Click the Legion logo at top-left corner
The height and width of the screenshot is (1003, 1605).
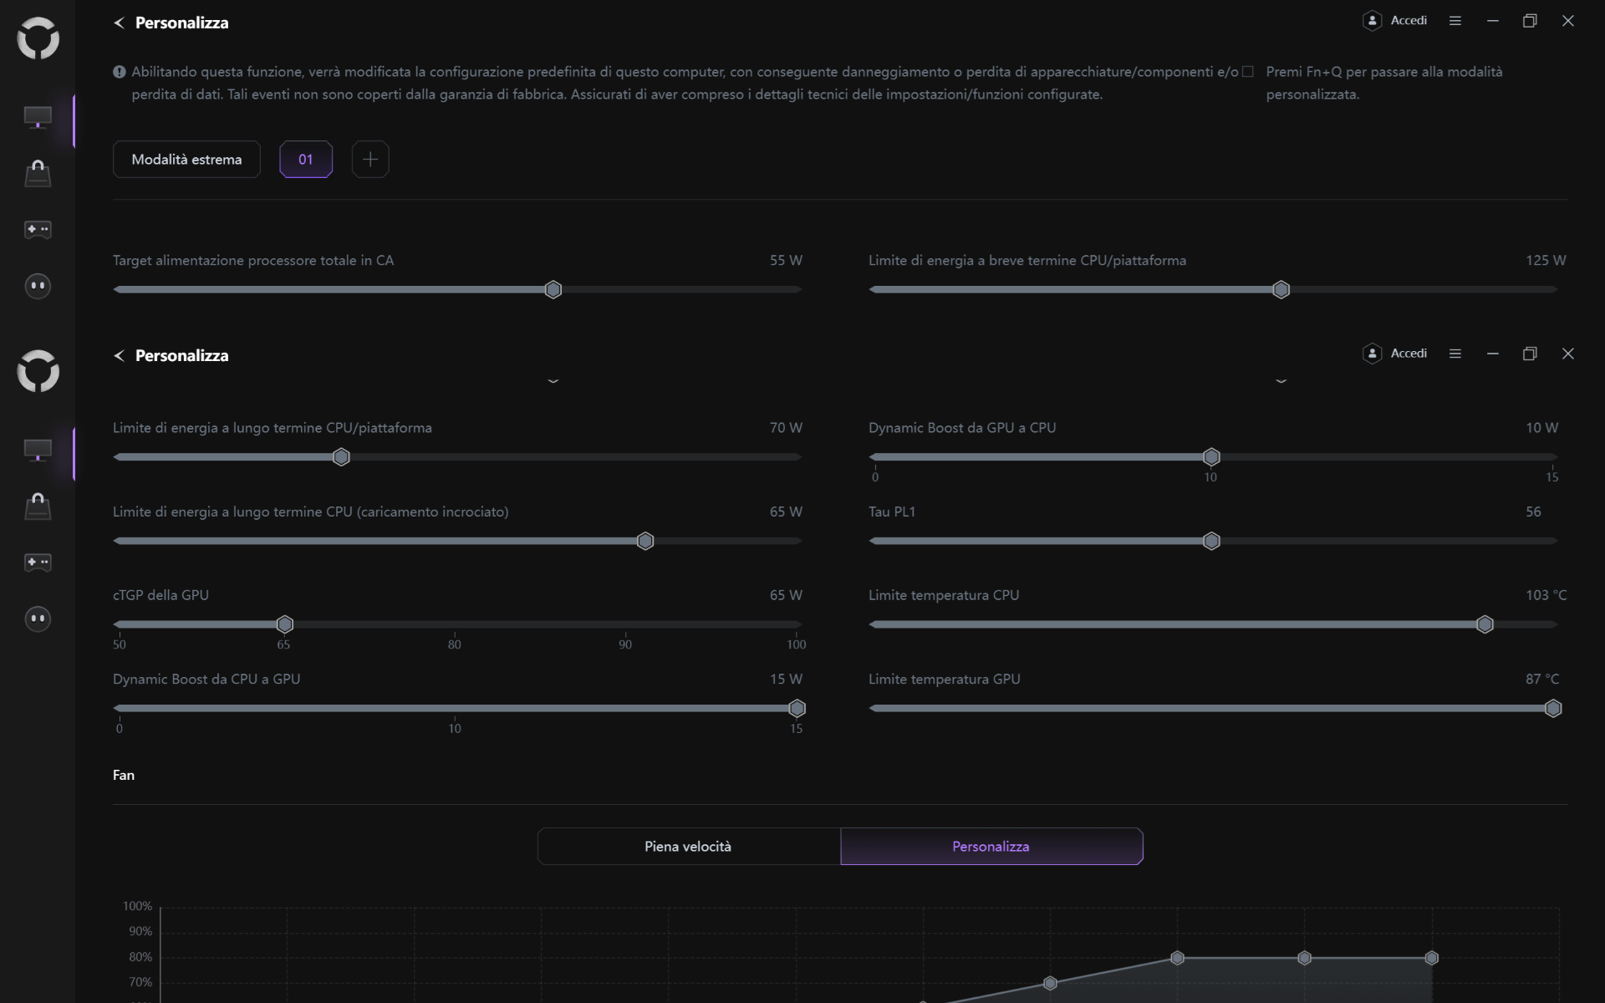(38, 38)
